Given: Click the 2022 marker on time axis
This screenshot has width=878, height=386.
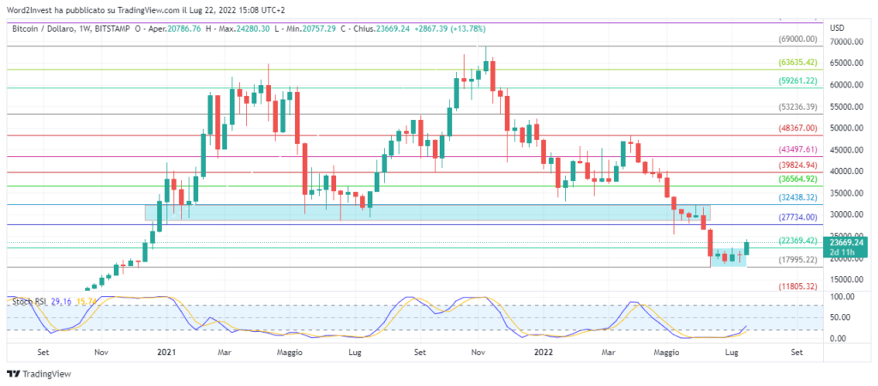Looking at the screenshot, I should tap(542, 352).
